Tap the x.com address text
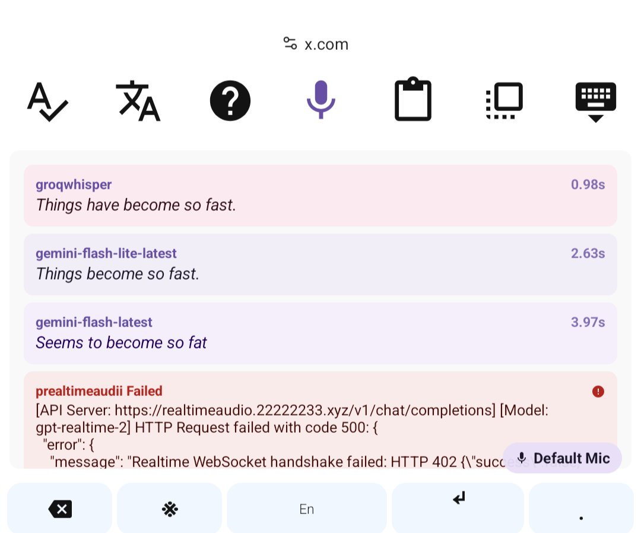The image size is (641, 533). click(326, 44)
